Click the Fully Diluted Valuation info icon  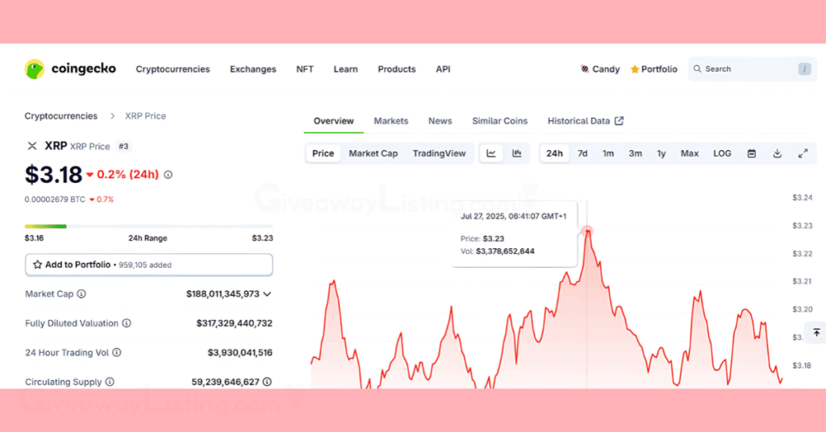click(x=127, y=323)
